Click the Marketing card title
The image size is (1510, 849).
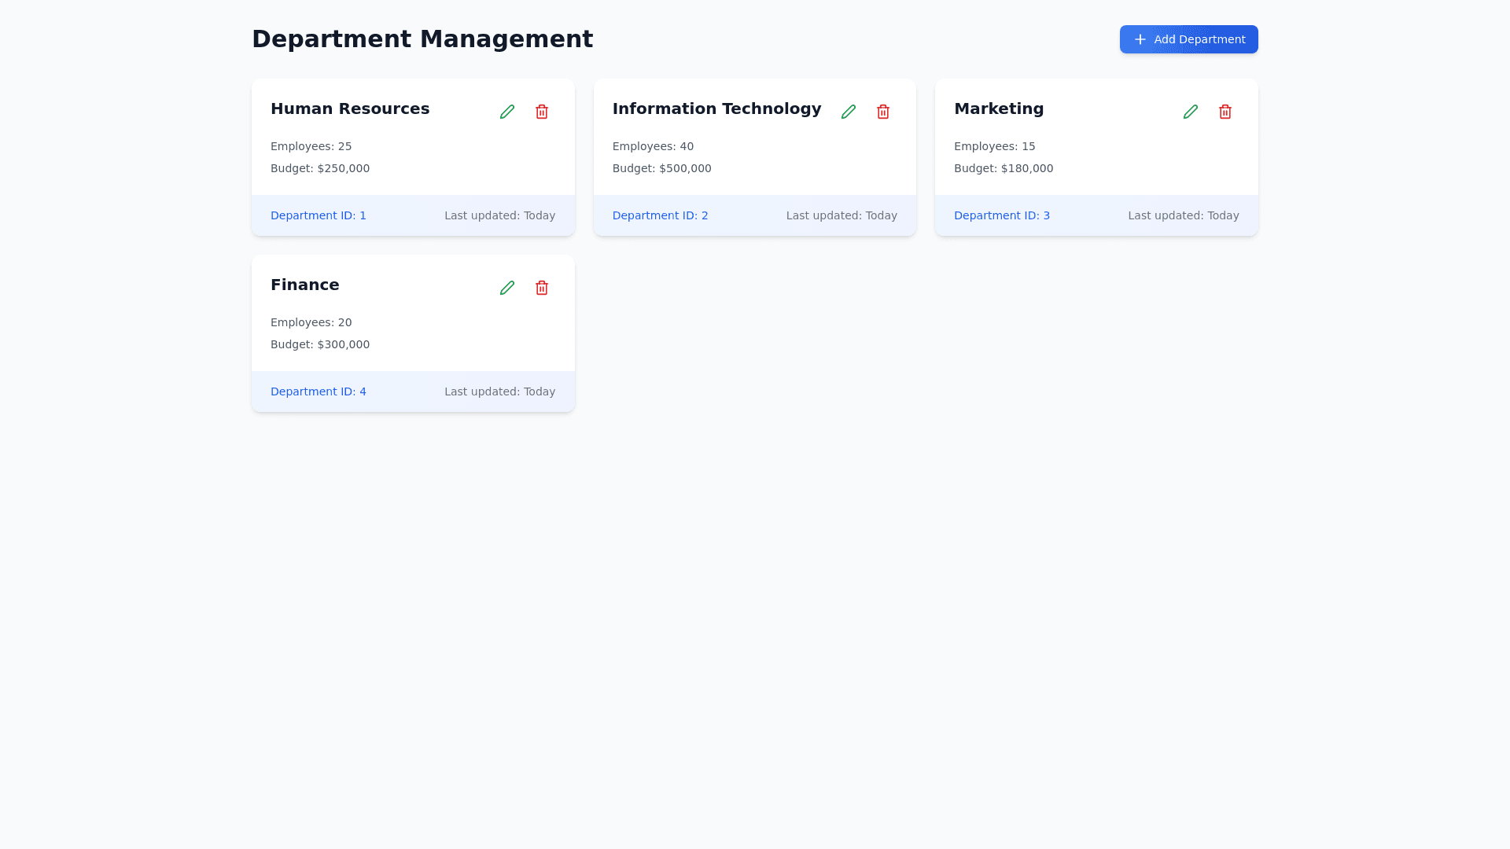click(x=999, y=108)
